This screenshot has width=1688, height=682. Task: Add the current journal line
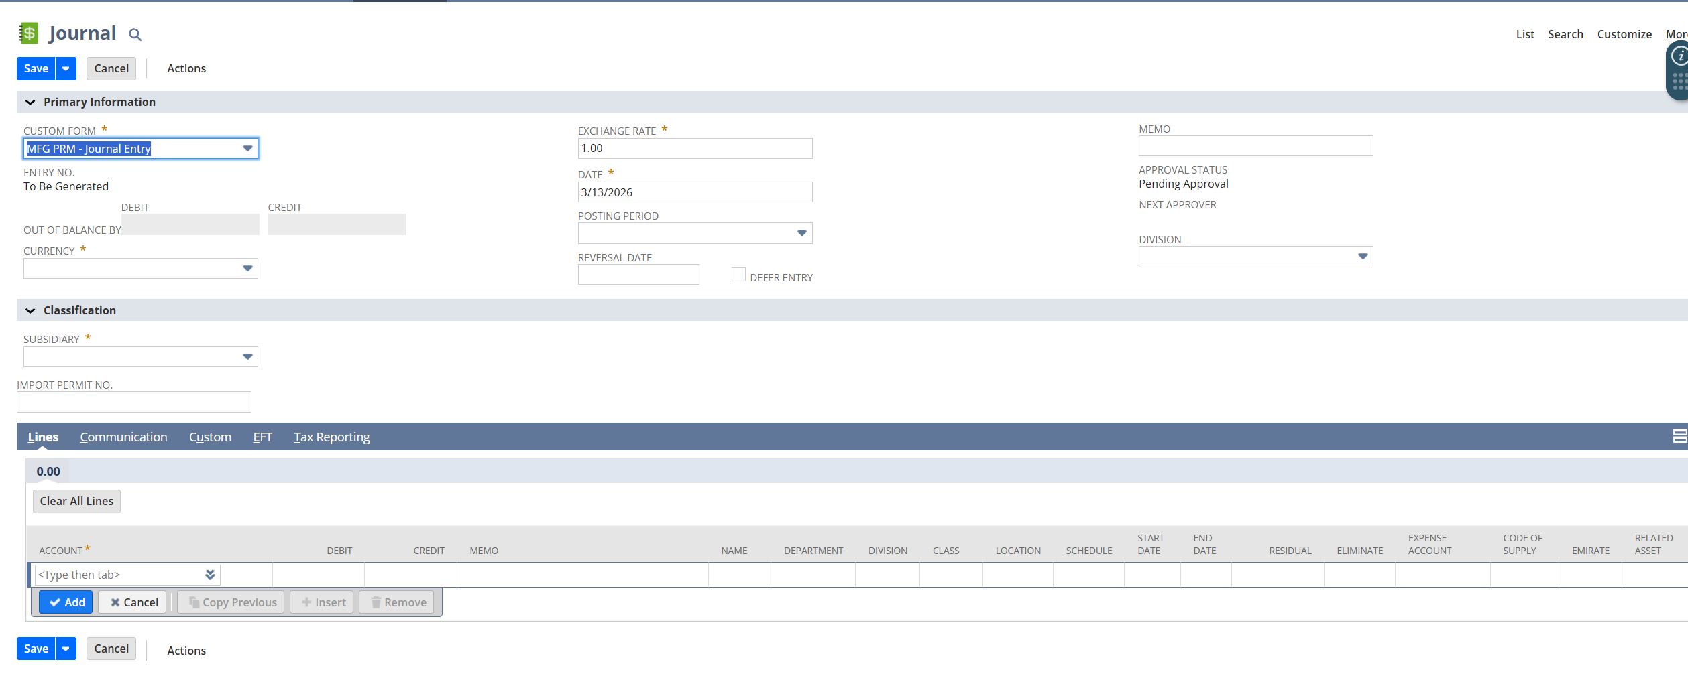pos(66,602)
